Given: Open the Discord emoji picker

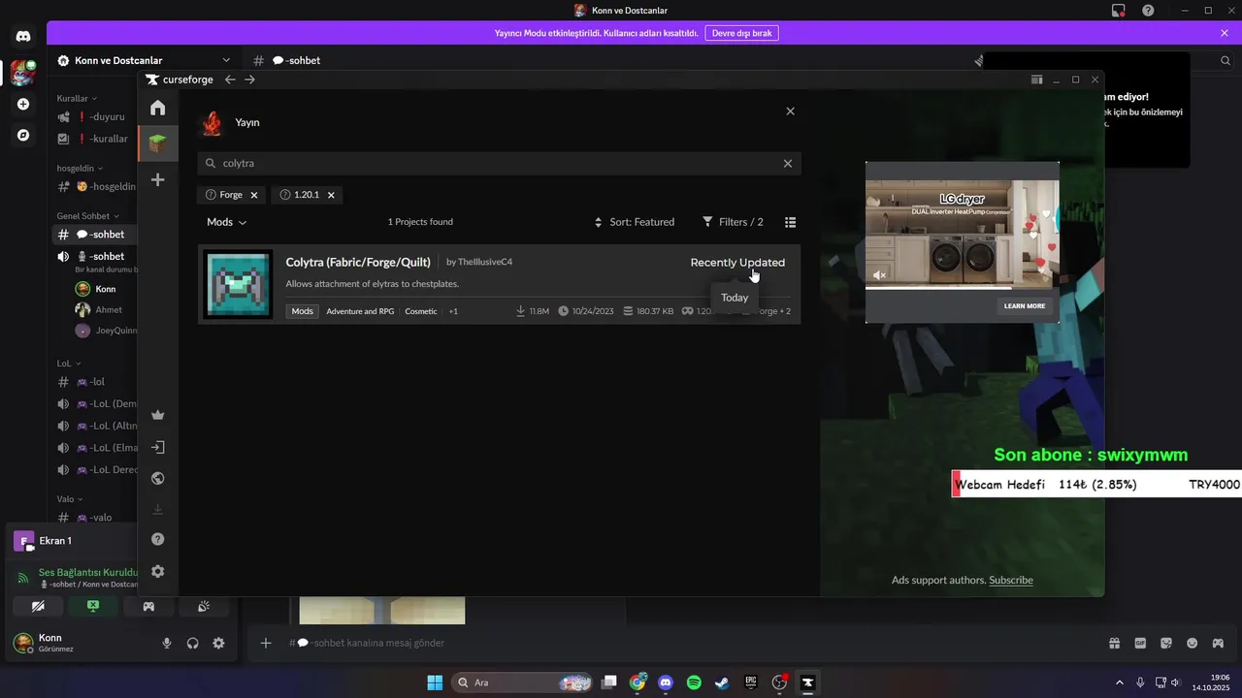Looking at the screenshot, I should (x=1193, y=643).
